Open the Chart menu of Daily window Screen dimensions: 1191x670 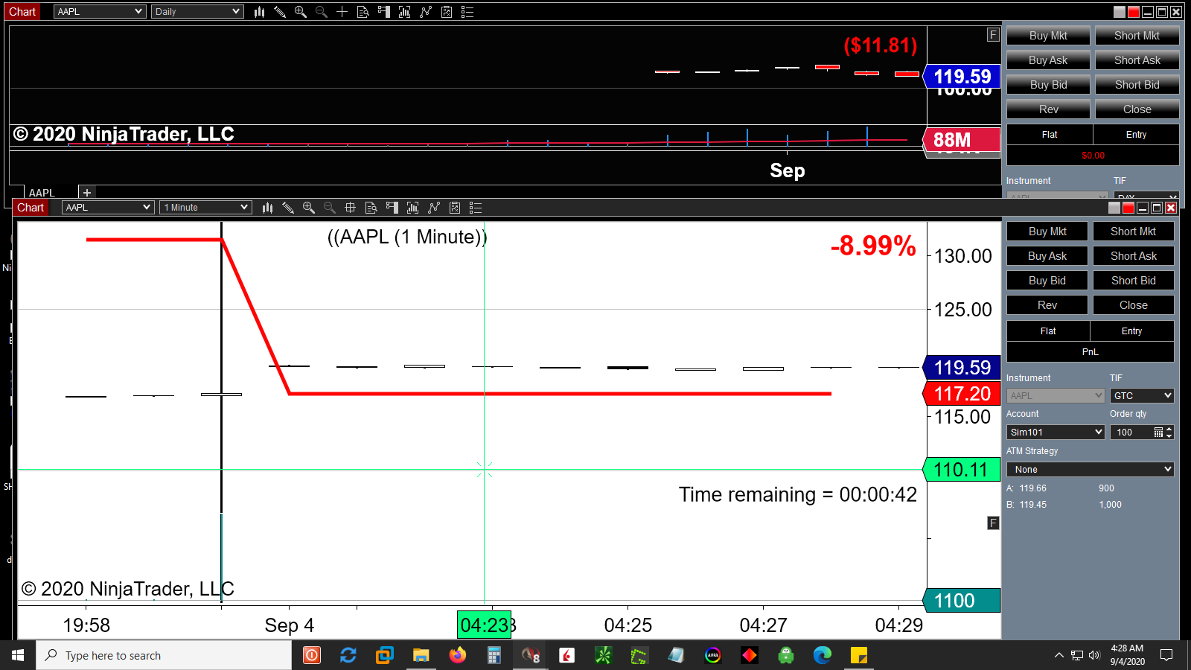tap(22, 12)
